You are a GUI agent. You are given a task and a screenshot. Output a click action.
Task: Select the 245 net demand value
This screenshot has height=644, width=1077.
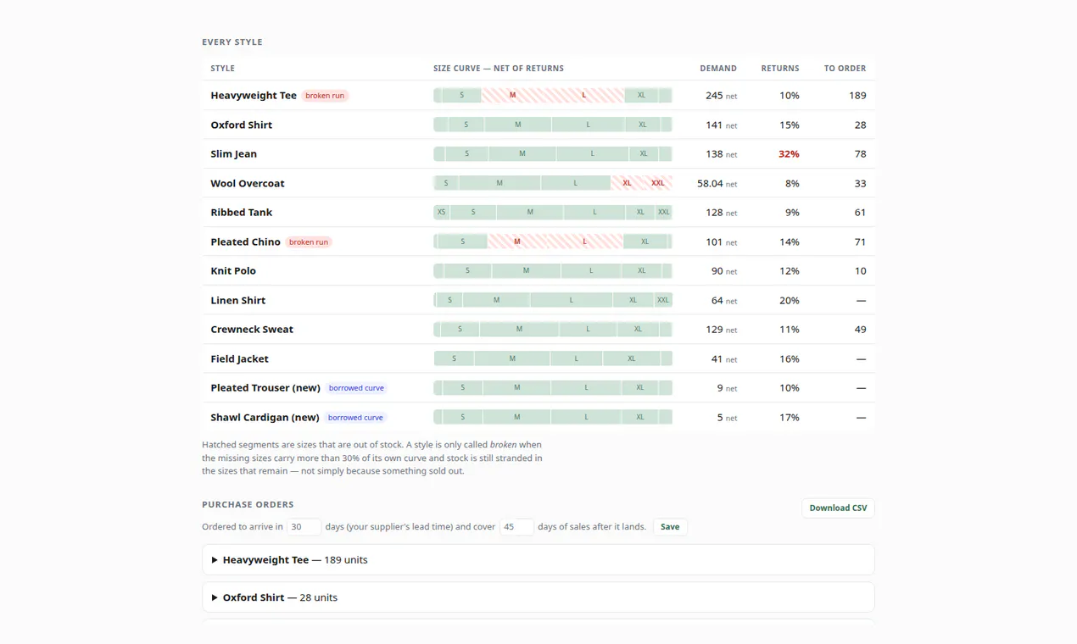coord(721,96)
